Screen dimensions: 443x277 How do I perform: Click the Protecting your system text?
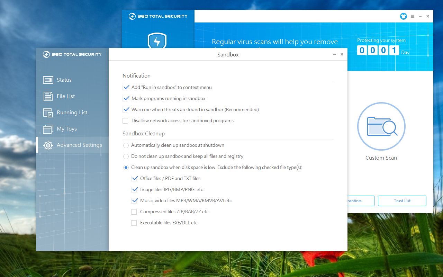coord(381,41)
